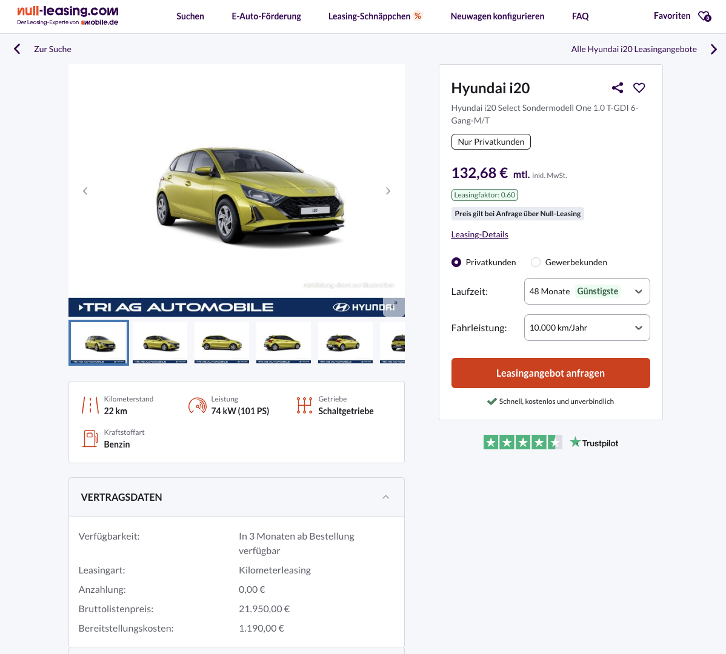Go to Alle Hyundai i20 Leasingangebote

click(634, 49)
